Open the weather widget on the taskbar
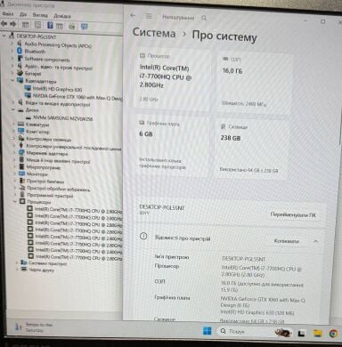Screen dimensions: 342x347 33,327
